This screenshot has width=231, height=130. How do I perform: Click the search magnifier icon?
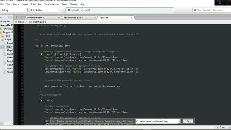[x=195, y=10]
